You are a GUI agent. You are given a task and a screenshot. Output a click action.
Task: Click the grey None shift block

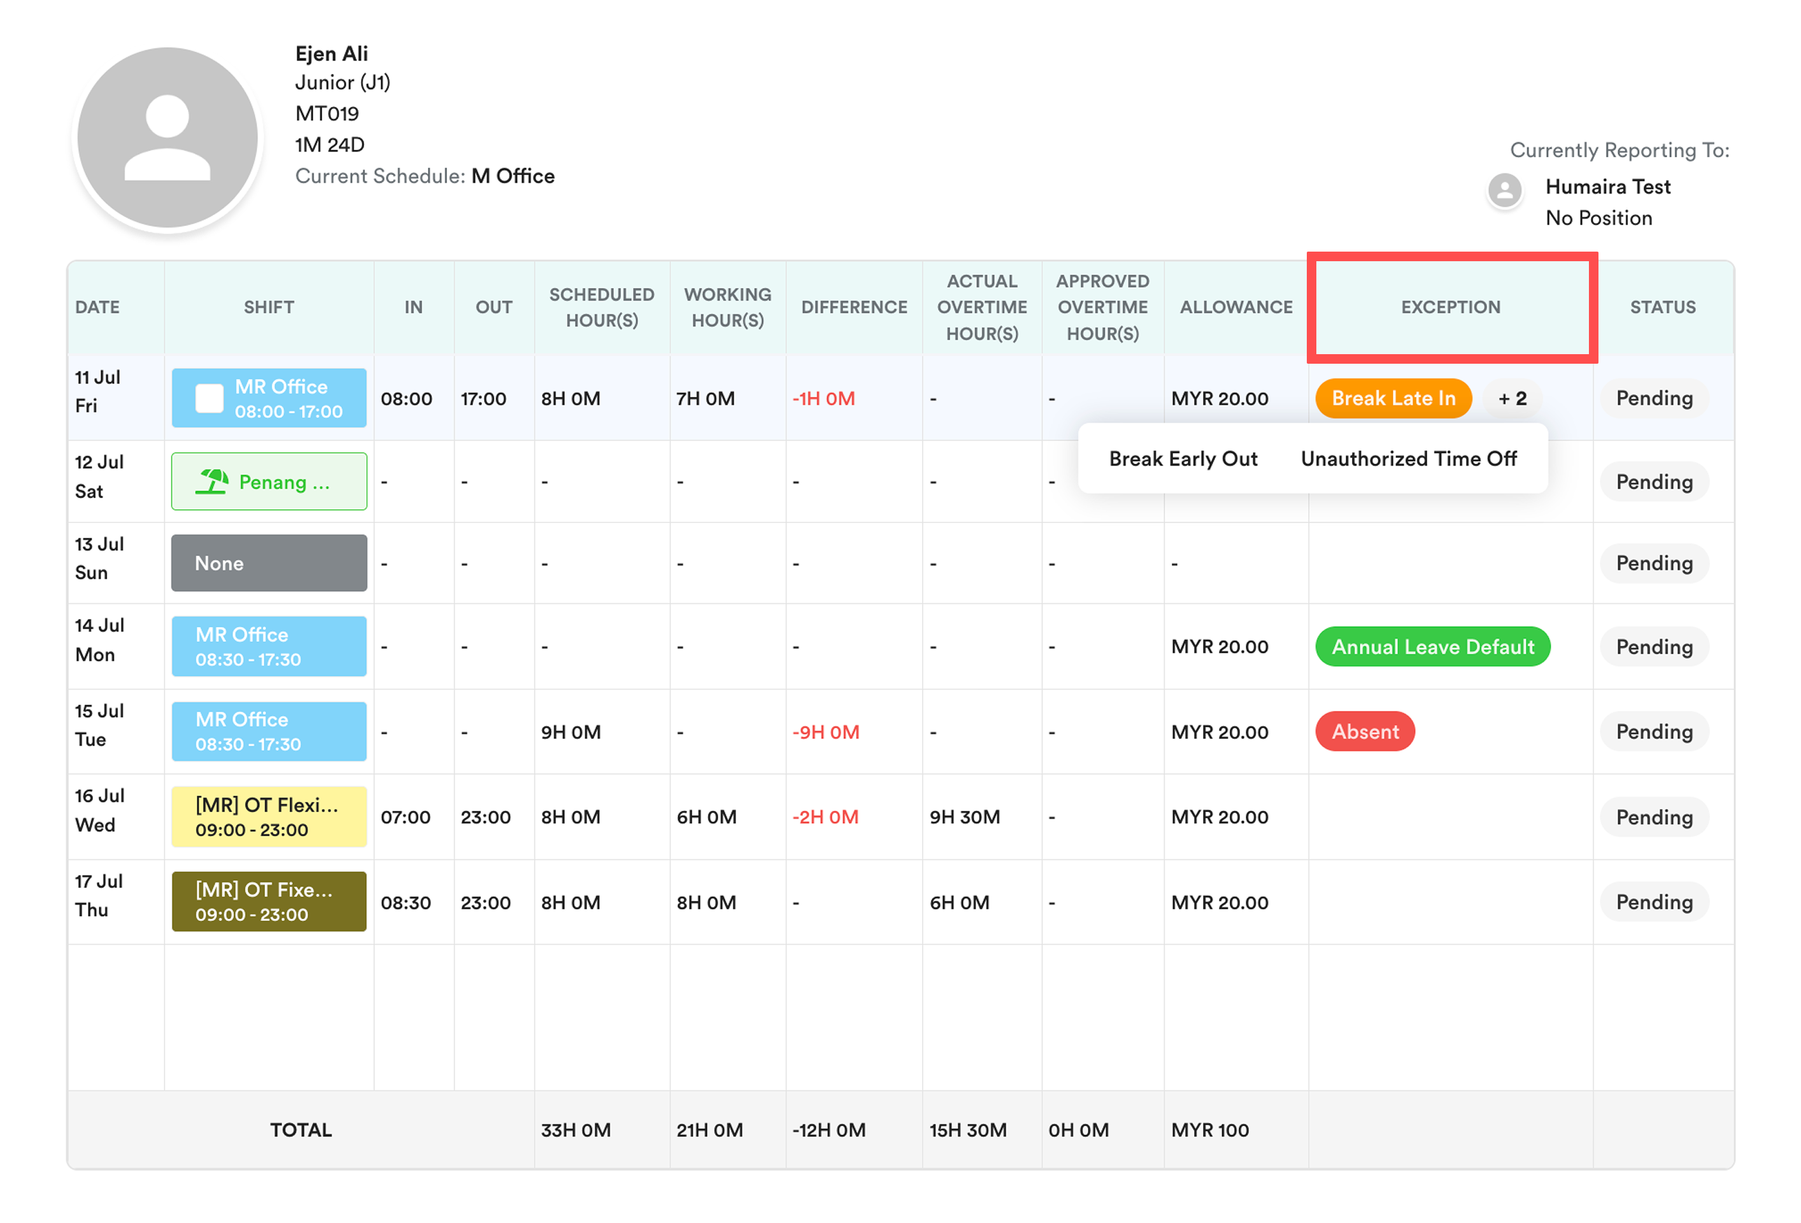(269, 564)
